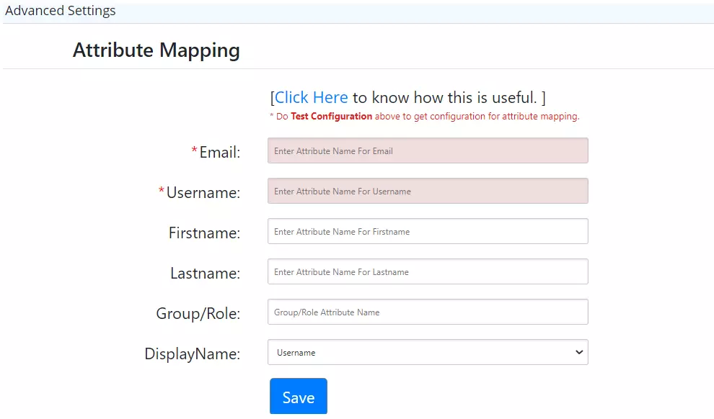Screen dimensions: 714x419
Task: Click the Firstname label
Action: [x=204, y=233]
